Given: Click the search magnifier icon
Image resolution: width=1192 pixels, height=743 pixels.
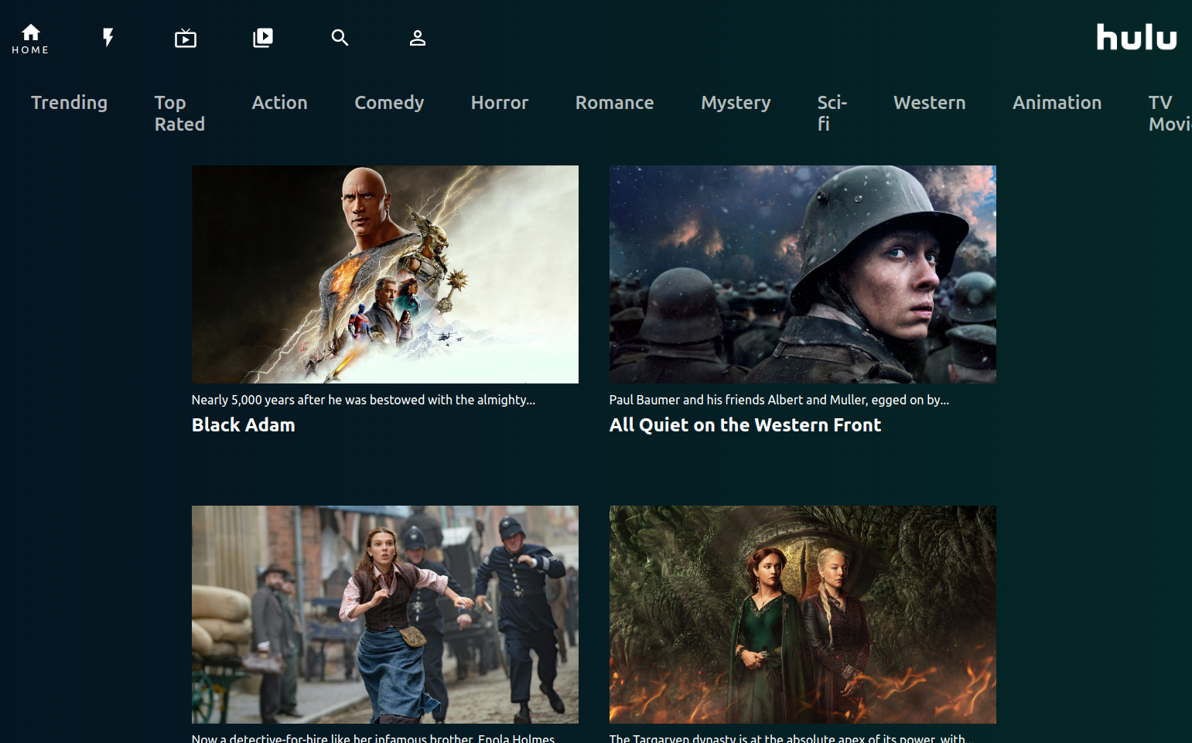Looking at the screenshot, I should 340,37.
